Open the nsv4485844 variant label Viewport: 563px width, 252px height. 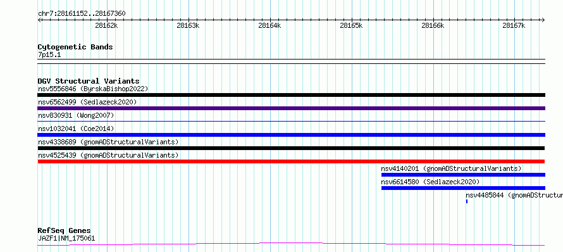pyautogui.click(x=514, y=195)
